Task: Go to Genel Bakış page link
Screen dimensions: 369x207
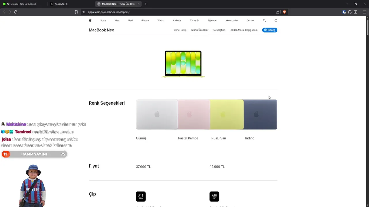Action: (x=180, y=30)
